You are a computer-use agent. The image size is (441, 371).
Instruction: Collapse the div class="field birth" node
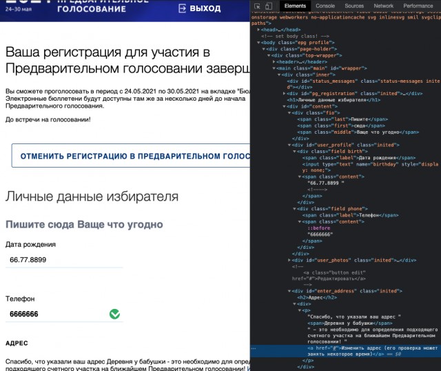294,152
